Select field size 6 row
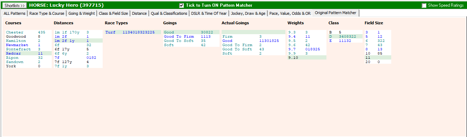This screenshot has width=467, height=137. point(378,41)
